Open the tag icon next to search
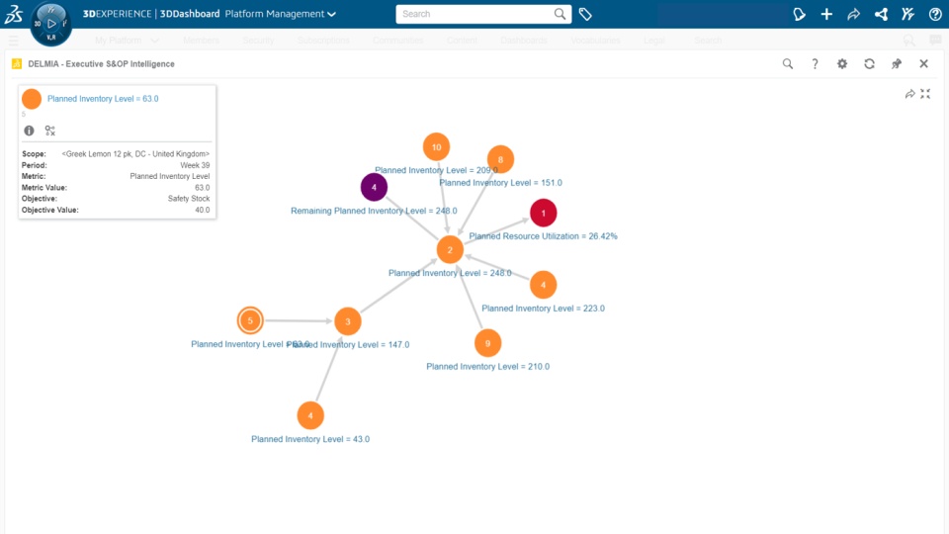The width and height of the screenshot is (949, 534). click(x=585, y=14)
